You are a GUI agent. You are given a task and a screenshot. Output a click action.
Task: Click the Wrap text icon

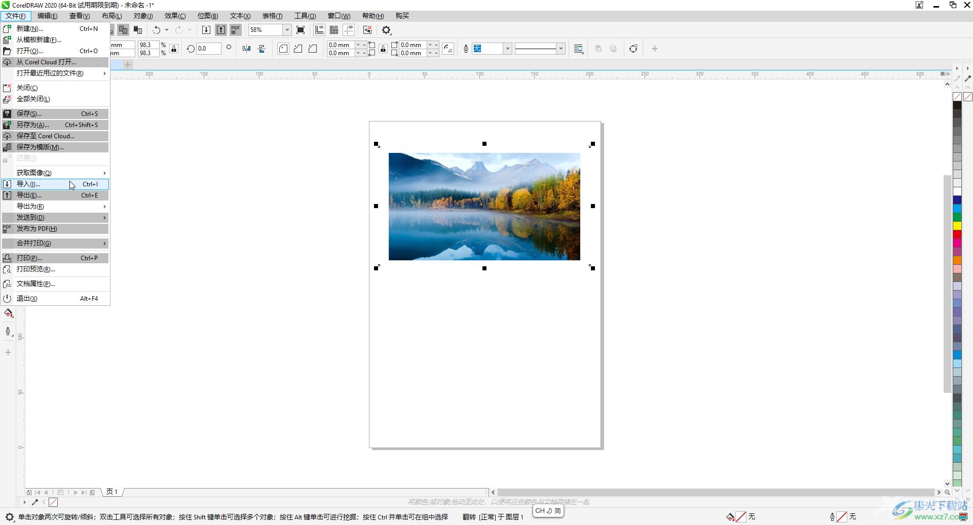(578, 49)
